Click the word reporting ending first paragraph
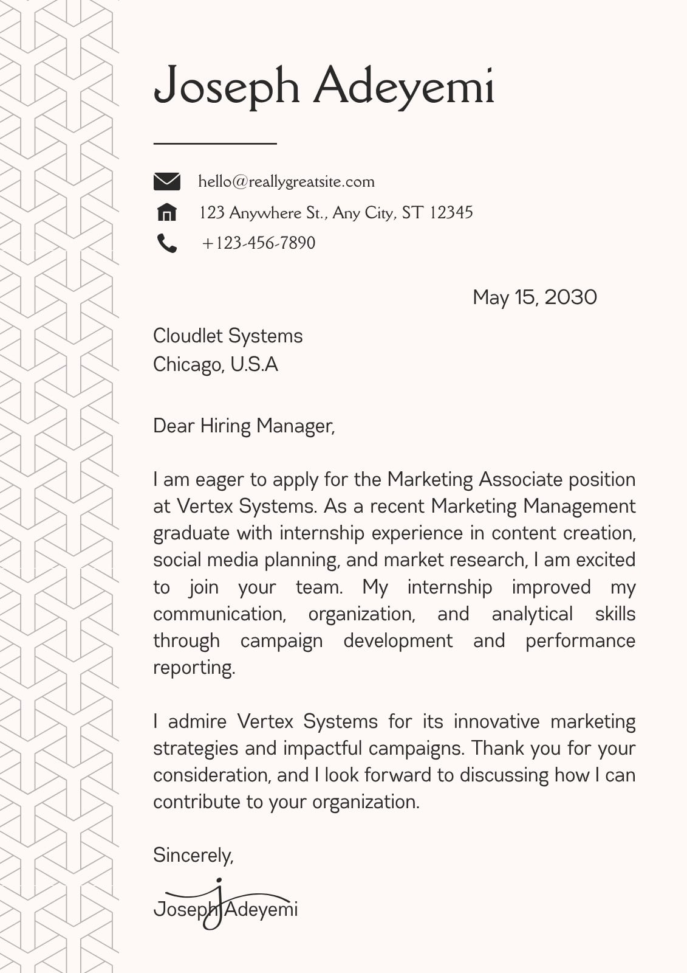Image resolution: width=687 pixels, height=973 pixels. tap(194, 668)
